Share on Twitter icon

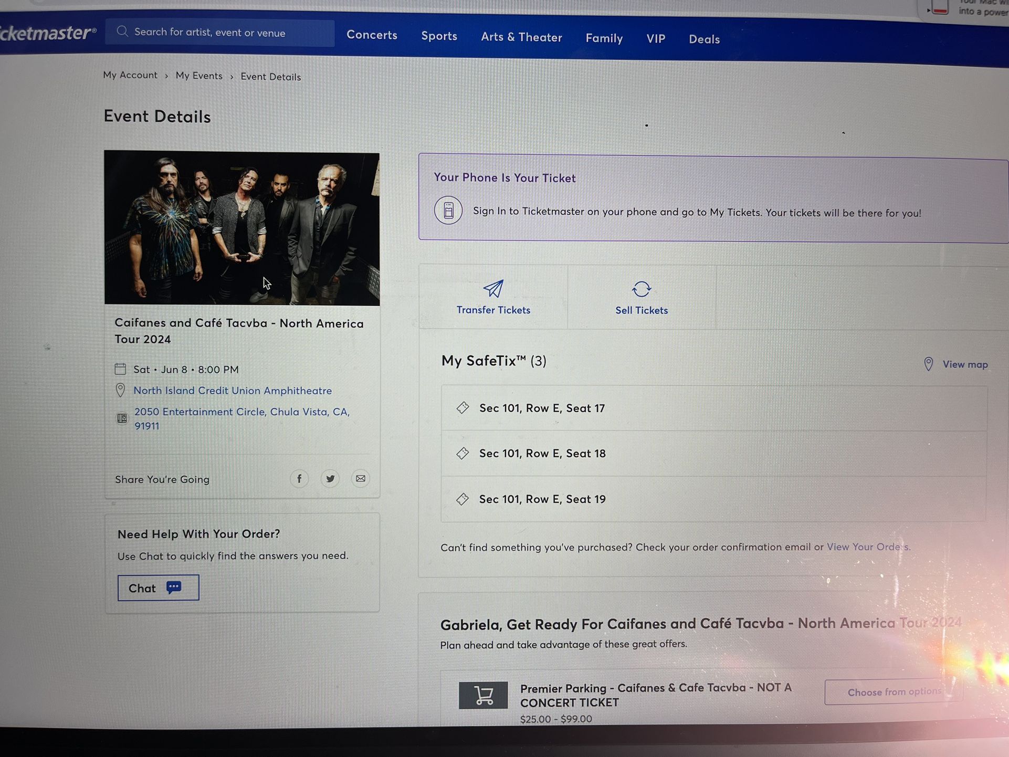[330, 478]
